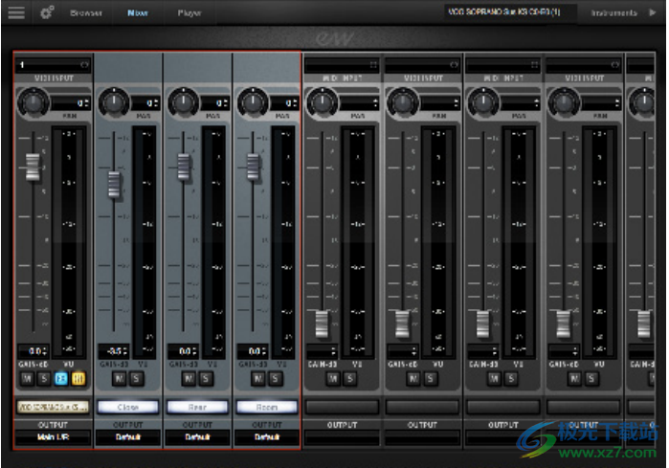The image size is (669, 468).
Task: Open the eighth channel MIDI input dropdown
Action: coord(583,65)
